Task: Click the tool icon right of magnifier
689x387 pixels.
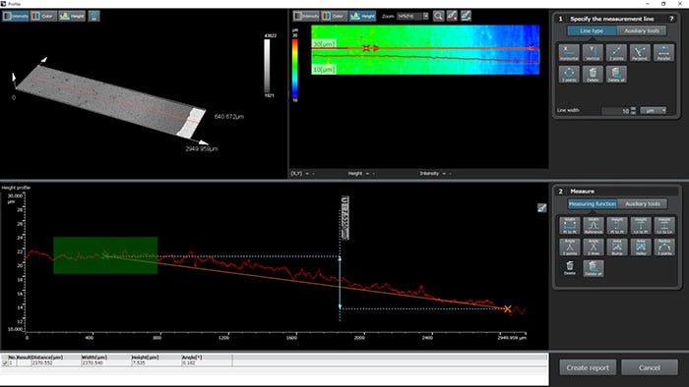Action: coord(452,16)
